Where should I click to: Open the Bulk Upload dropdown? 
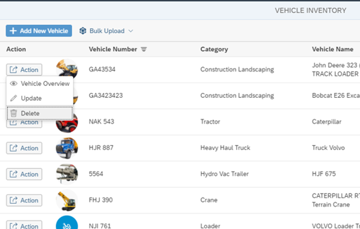[x=106, y=31]
